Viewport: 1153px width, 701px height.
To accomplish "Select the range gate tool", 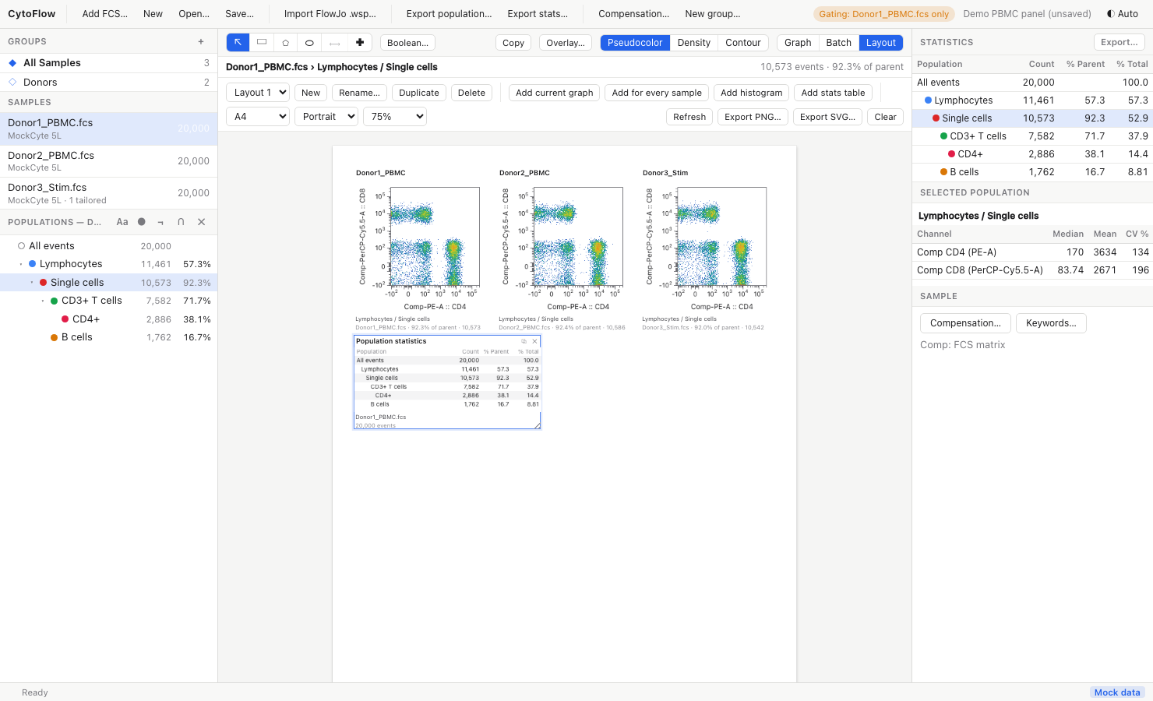I will pyautogui.click(x=334, y=43).
